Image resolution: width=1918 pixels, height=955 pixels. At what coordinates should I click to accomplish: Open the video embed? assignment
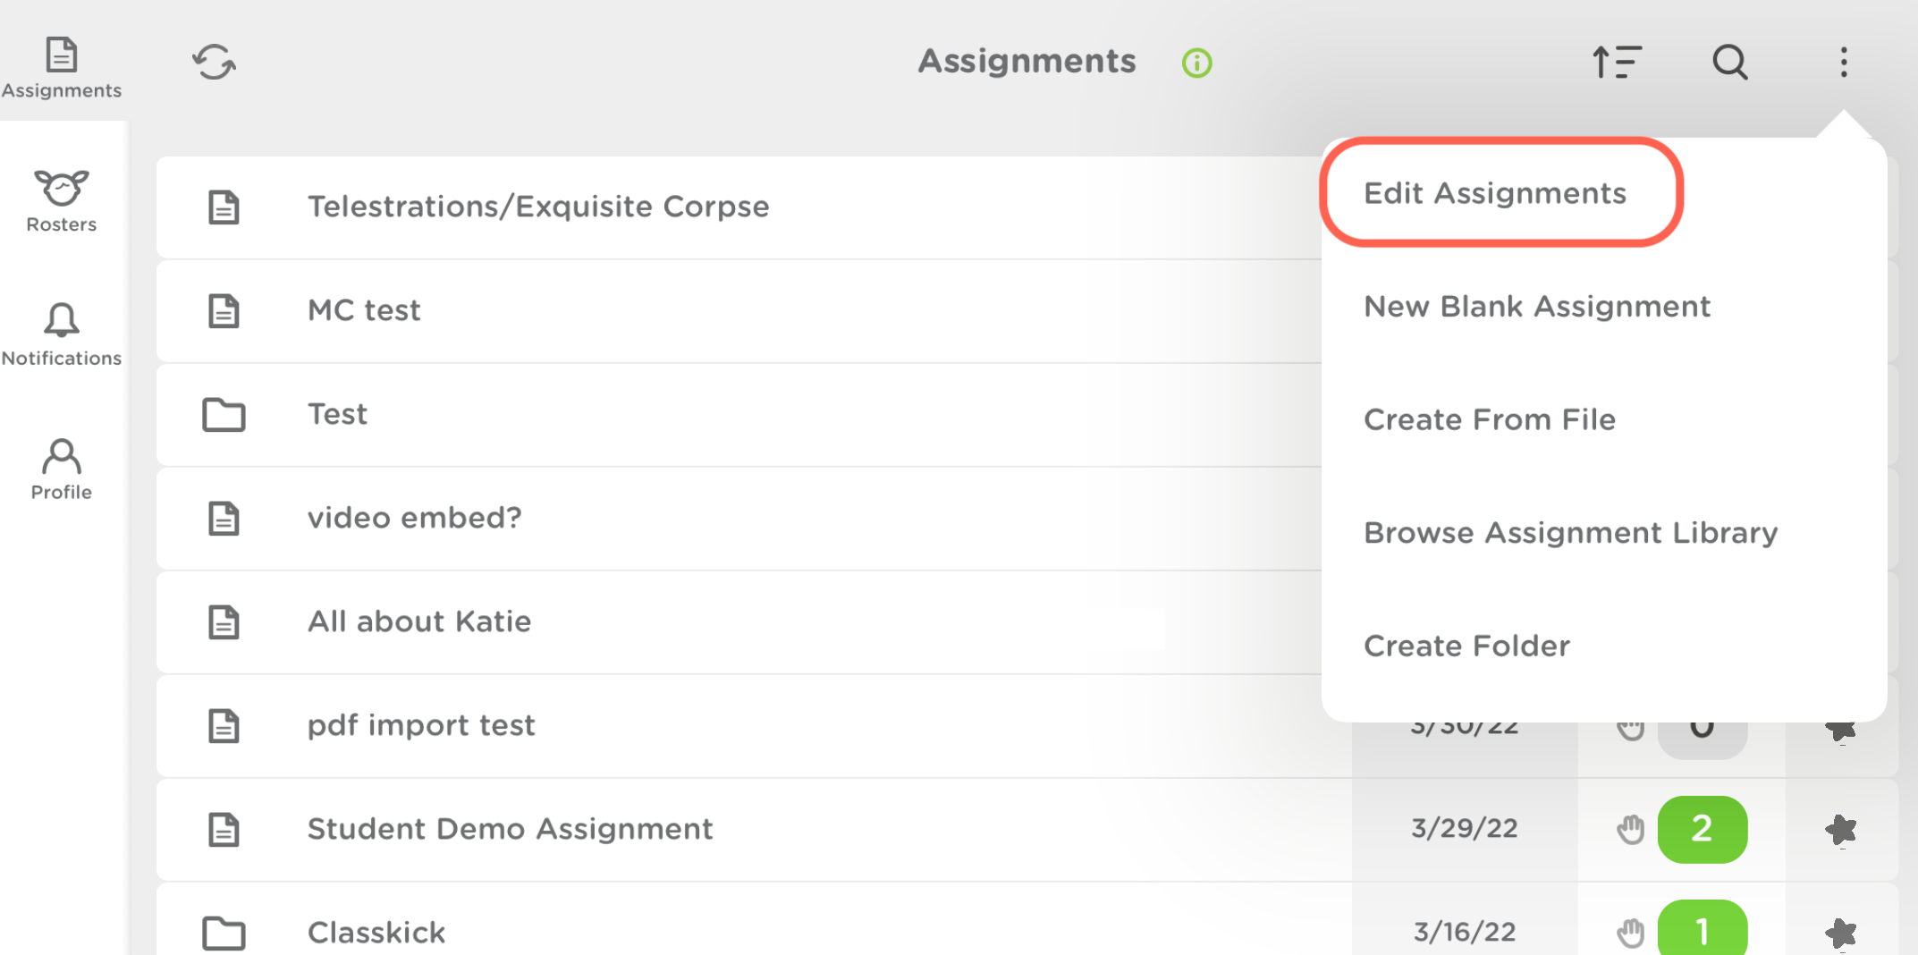414,518
